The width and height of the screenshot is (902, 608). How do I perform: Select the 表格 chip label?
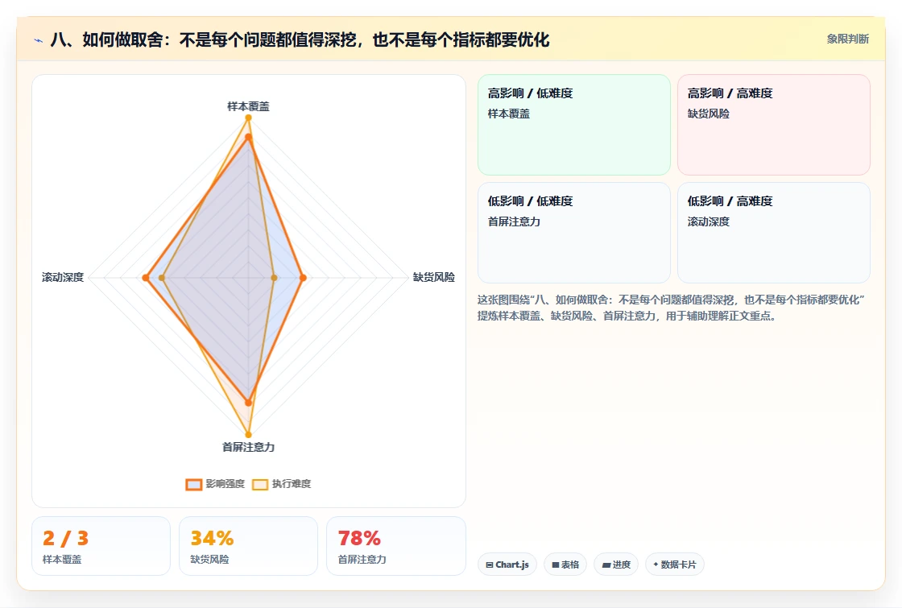pos(570,565)
